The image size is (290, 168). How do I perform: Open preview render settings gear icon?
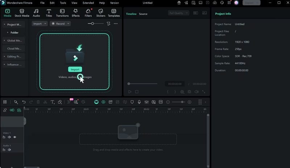[182, 92]
